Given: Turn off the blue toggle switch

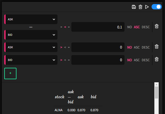Looking at the screenshot, I should point(156,7).
